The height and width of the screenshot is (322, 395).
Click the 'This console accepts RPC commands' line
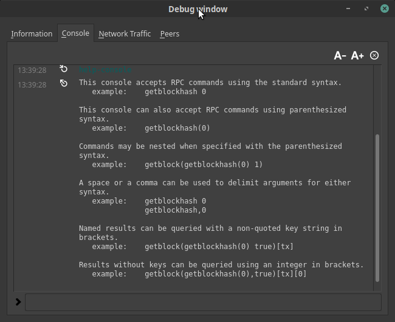click(x=210, y=83)
